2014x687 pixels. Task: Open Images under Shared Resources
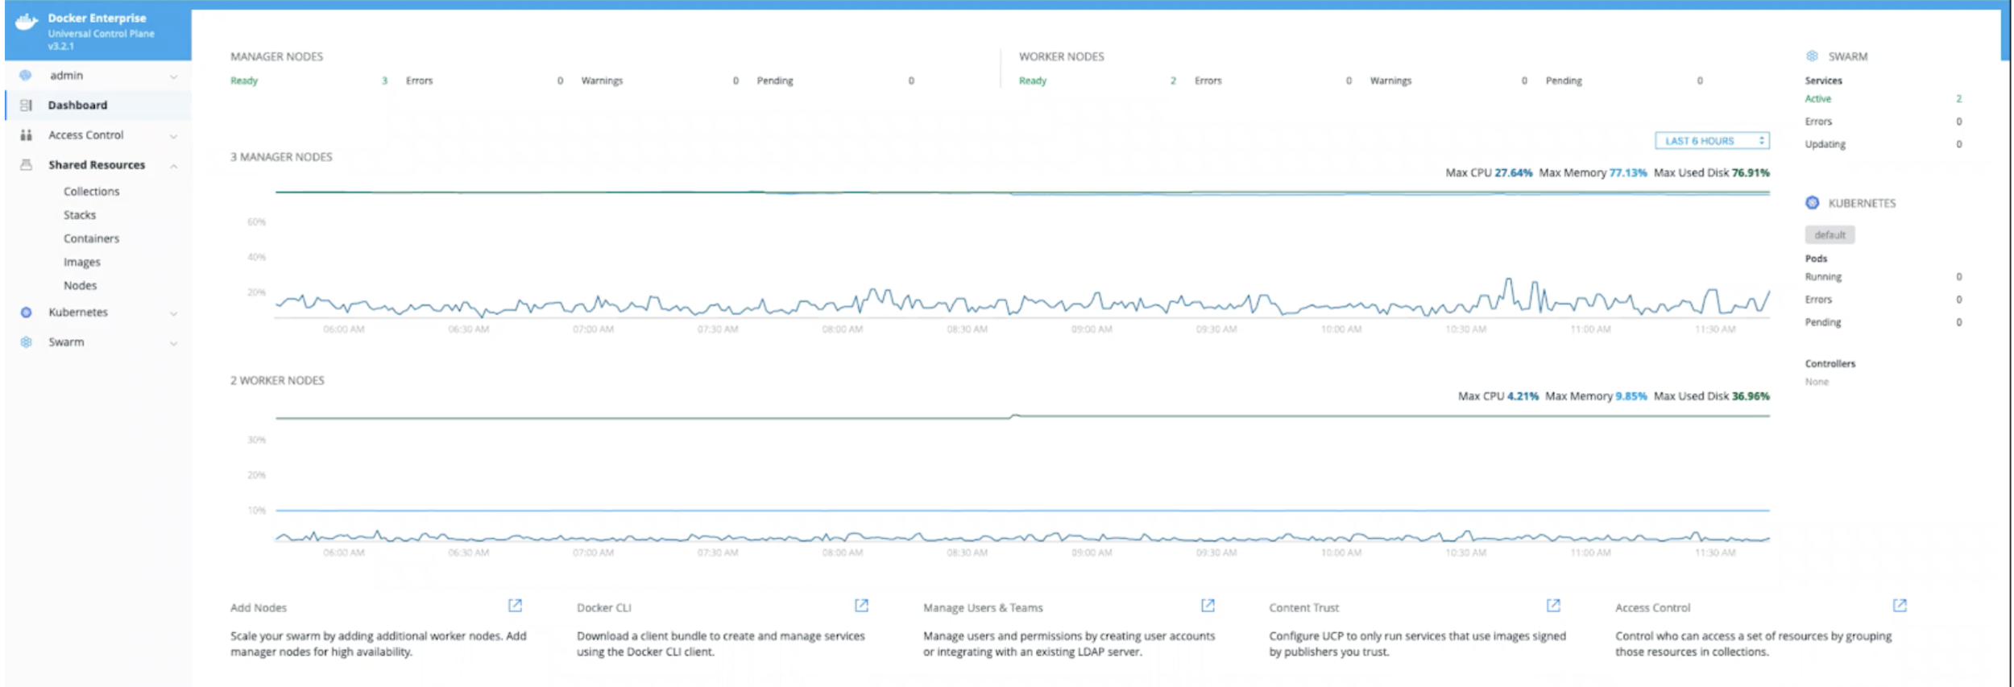(x=81, y=262)
